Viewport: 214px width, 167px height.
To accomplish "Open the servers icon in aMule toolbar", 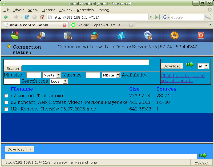I will [68, 35].
